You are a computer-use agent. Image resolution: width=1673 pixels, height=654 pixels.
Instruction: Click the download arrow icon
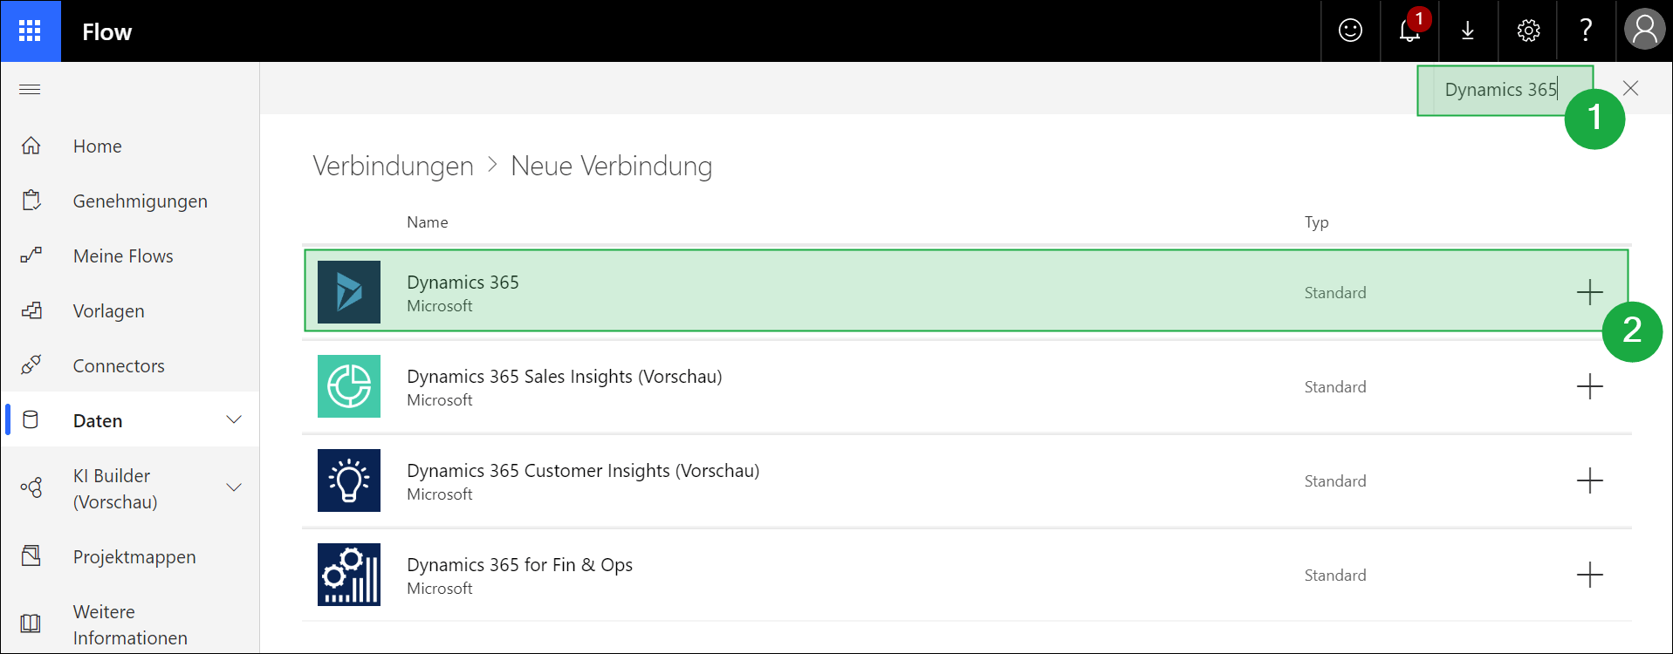tap(1468, 31)
